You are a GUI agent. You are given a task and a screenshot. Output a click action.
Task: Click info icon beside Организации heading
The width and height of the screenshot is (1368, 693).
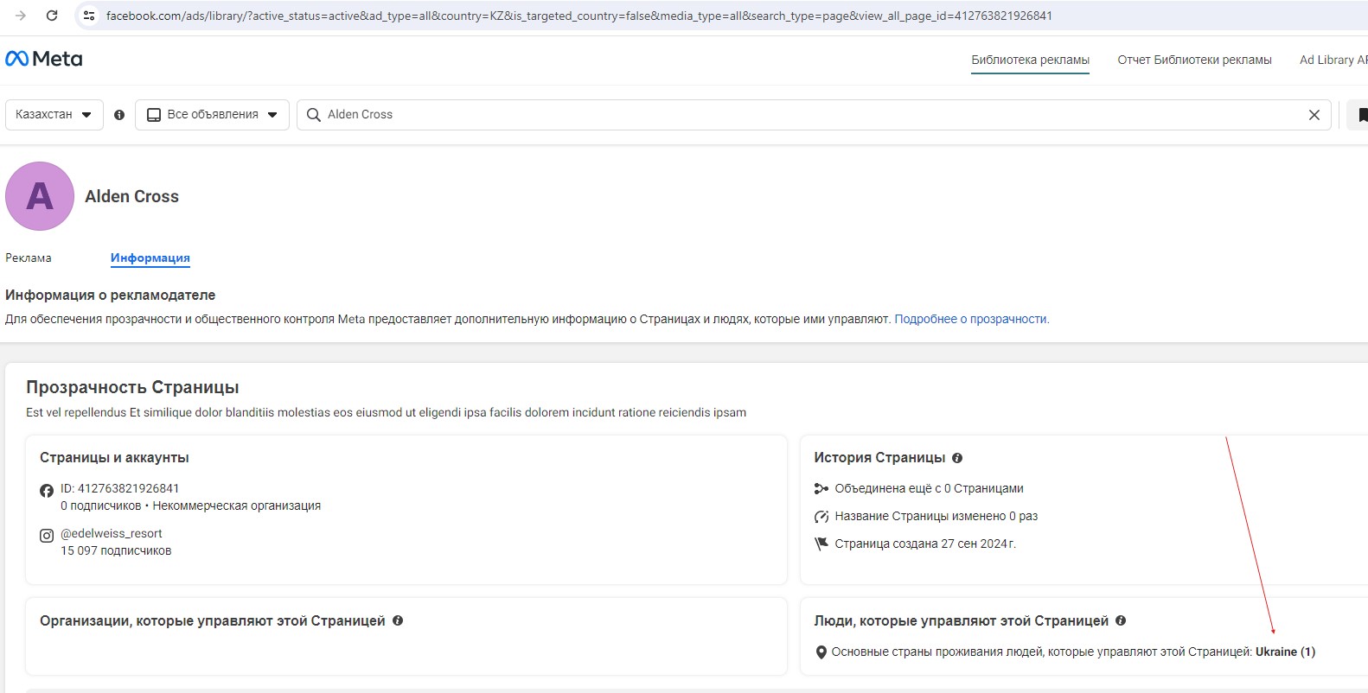[x=398, y=620]
